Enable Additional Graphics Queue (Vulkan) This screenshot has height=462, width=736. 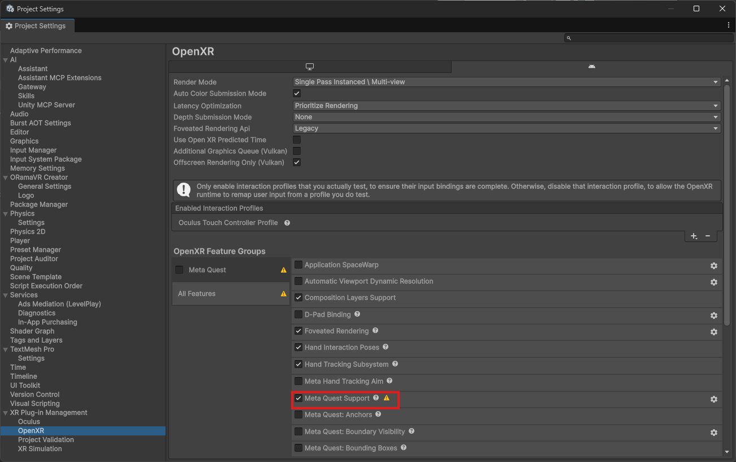click(x=297, y=151)
